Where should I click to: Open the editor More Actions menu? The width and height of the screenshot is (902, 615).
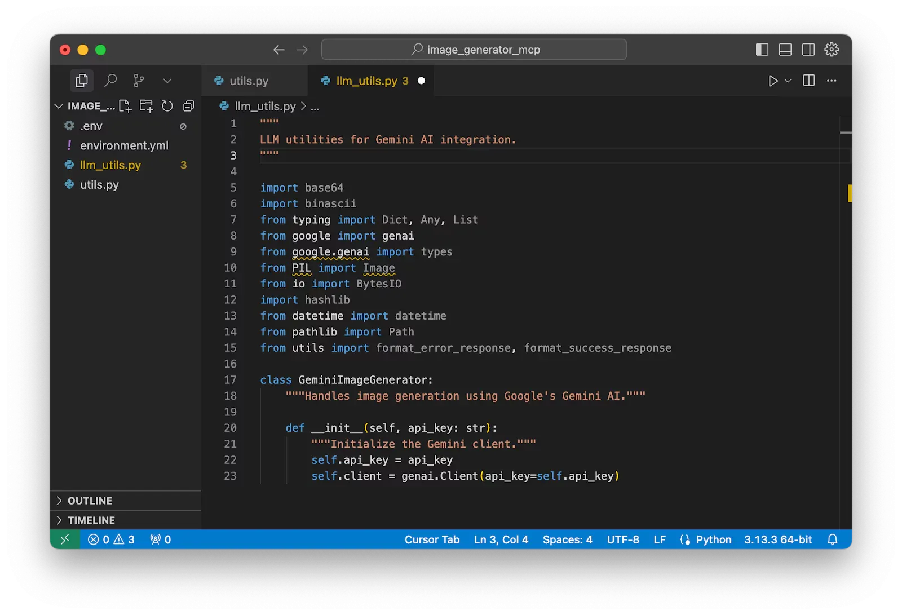[832, 81]
